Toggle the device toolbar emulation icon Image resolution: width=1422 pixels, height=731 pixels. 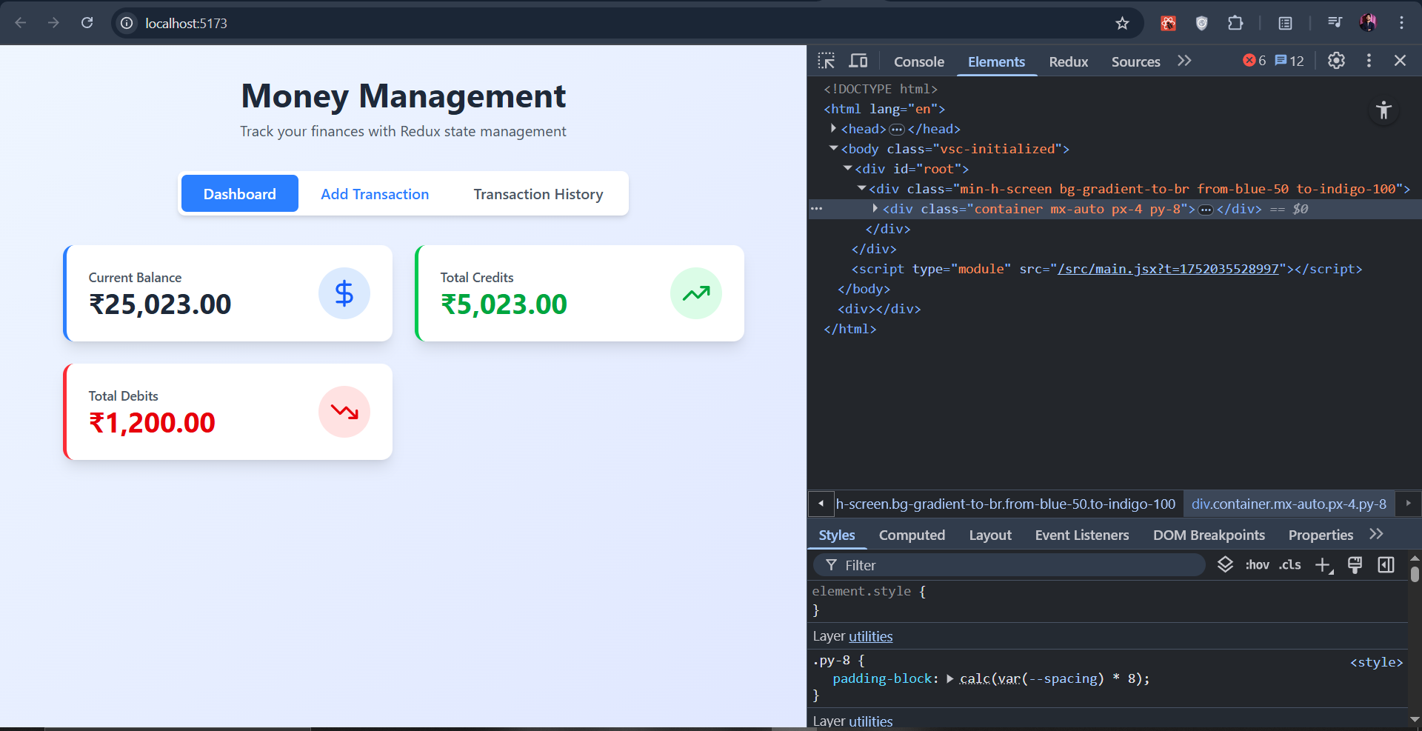[858, 61]
